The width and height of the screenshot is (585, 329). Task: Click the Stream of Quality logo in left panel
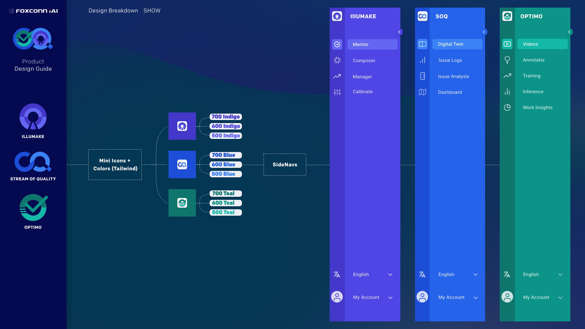click(x=33, y=162)
